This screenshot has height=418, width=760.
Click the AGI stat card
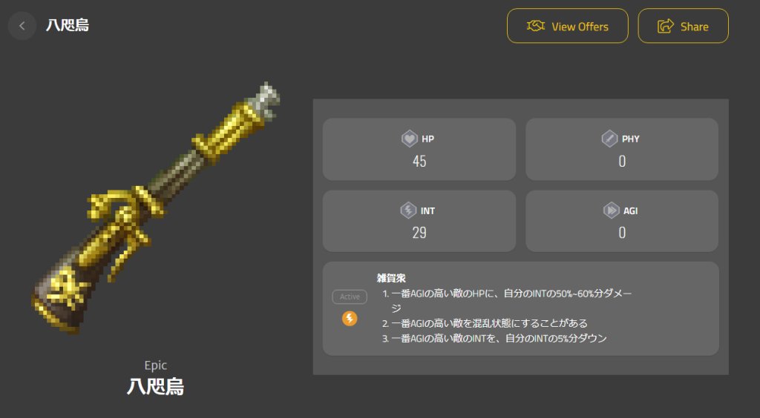(622, 221)
